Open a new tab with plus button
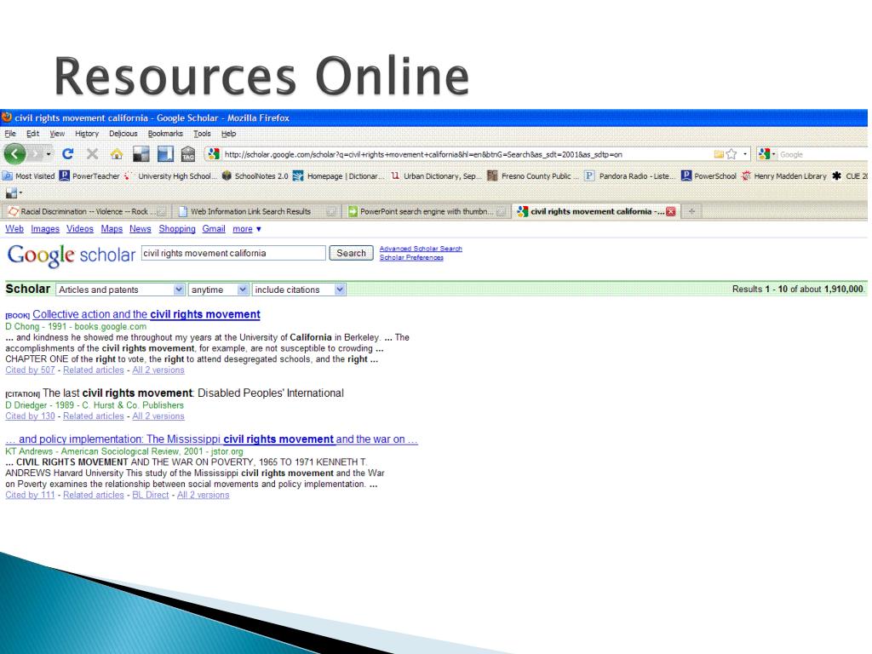This screenshot has height=654, width=872. click(x=691, y=211)
